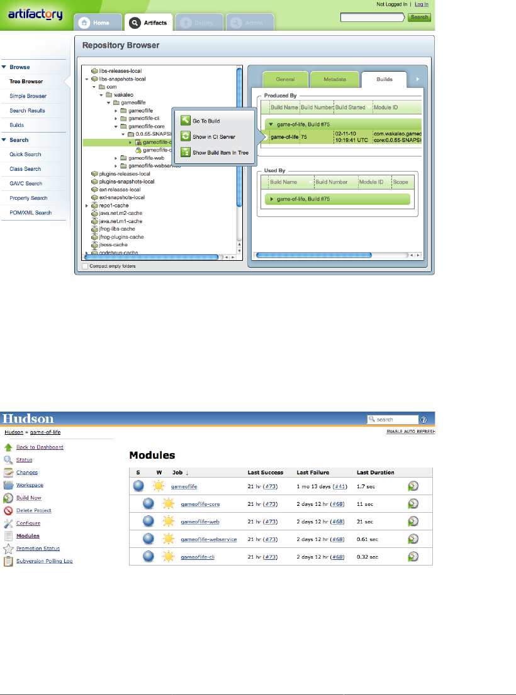Switch to the Metadata tab
Screen dimensions: 516x695
pos(335,79)
